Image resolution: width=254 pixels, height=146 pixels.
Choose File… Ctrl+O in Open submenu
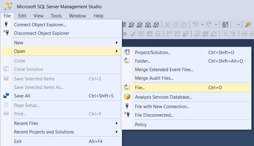tap(186, 87)
